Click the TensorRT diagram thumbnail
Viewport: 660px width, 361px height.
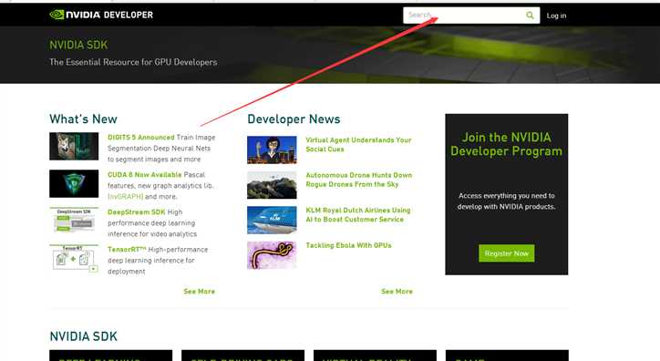[x=74, y=258]
